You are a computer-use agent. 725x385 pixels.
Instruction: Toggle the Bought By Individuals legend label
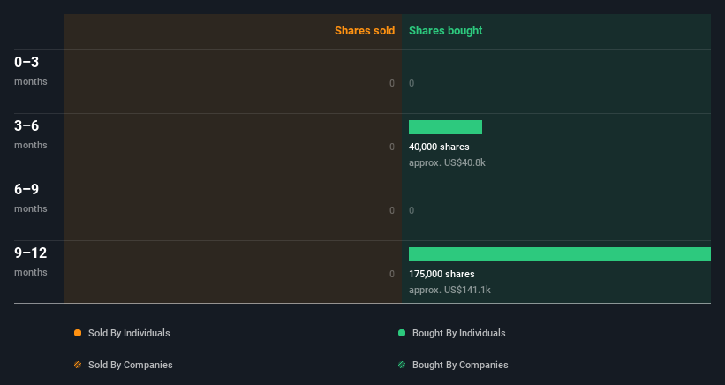[x=458, y=333]
